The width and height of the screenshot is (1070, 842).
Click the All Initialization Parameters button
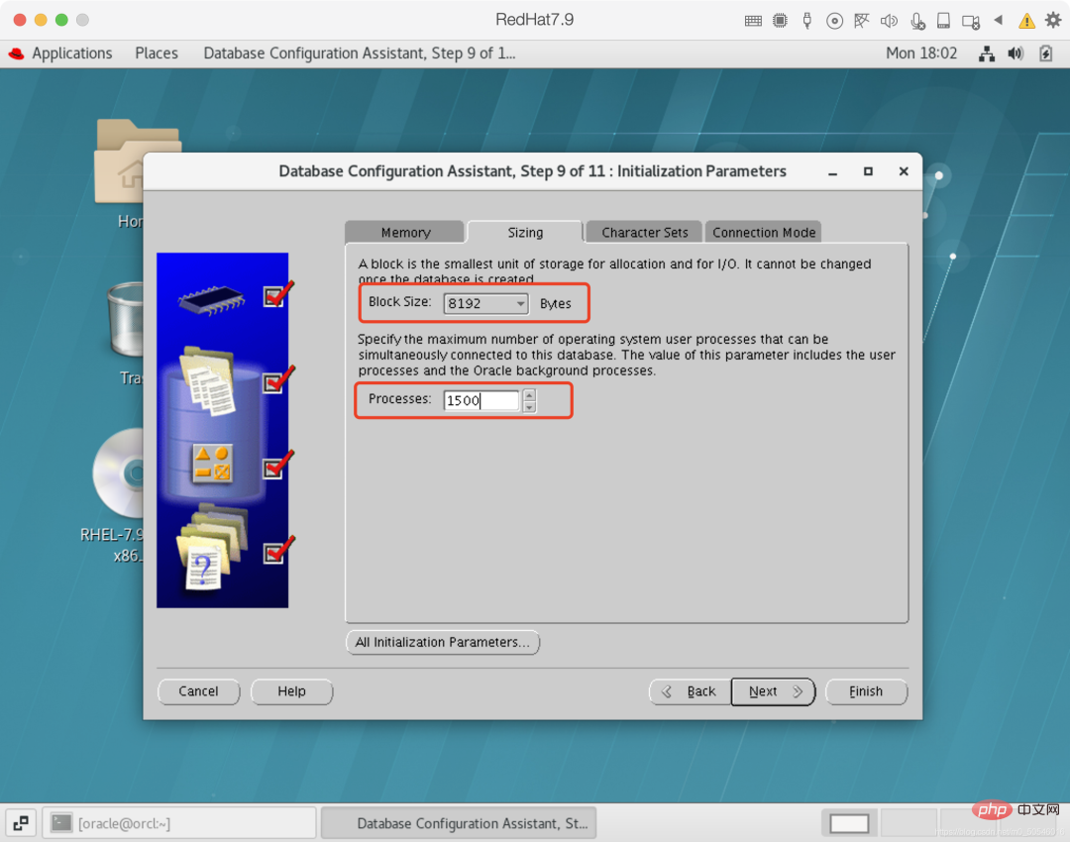coord(442,642)
